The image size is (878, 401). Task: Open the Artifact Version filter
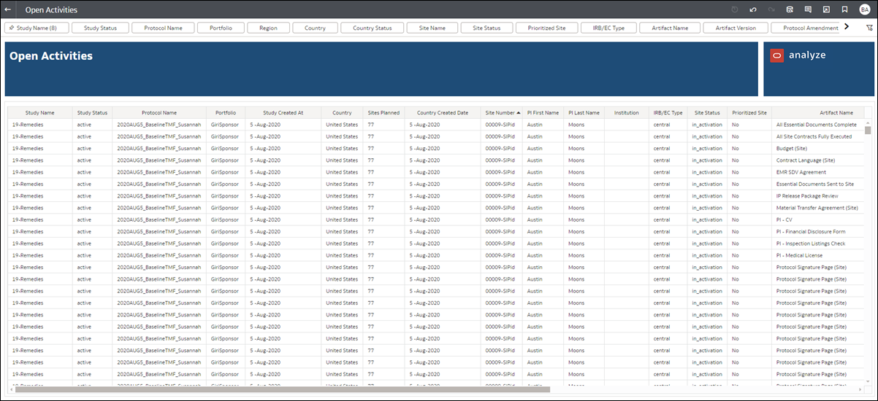click(736, 28)
